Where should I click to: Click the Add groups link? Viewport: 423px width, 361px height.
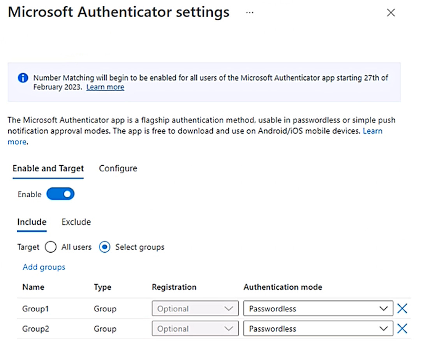coord(44,267)
